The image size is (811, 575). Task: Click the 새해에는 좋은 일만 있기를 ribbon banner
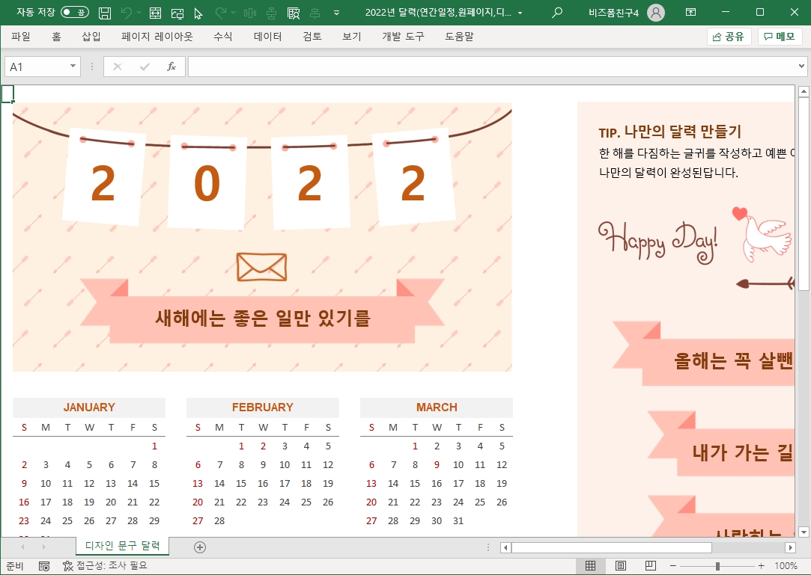(262, 311)
